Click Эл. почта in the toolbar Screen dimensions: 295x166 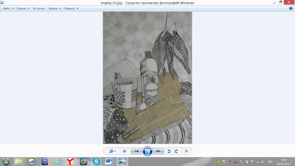coord(38,8)
